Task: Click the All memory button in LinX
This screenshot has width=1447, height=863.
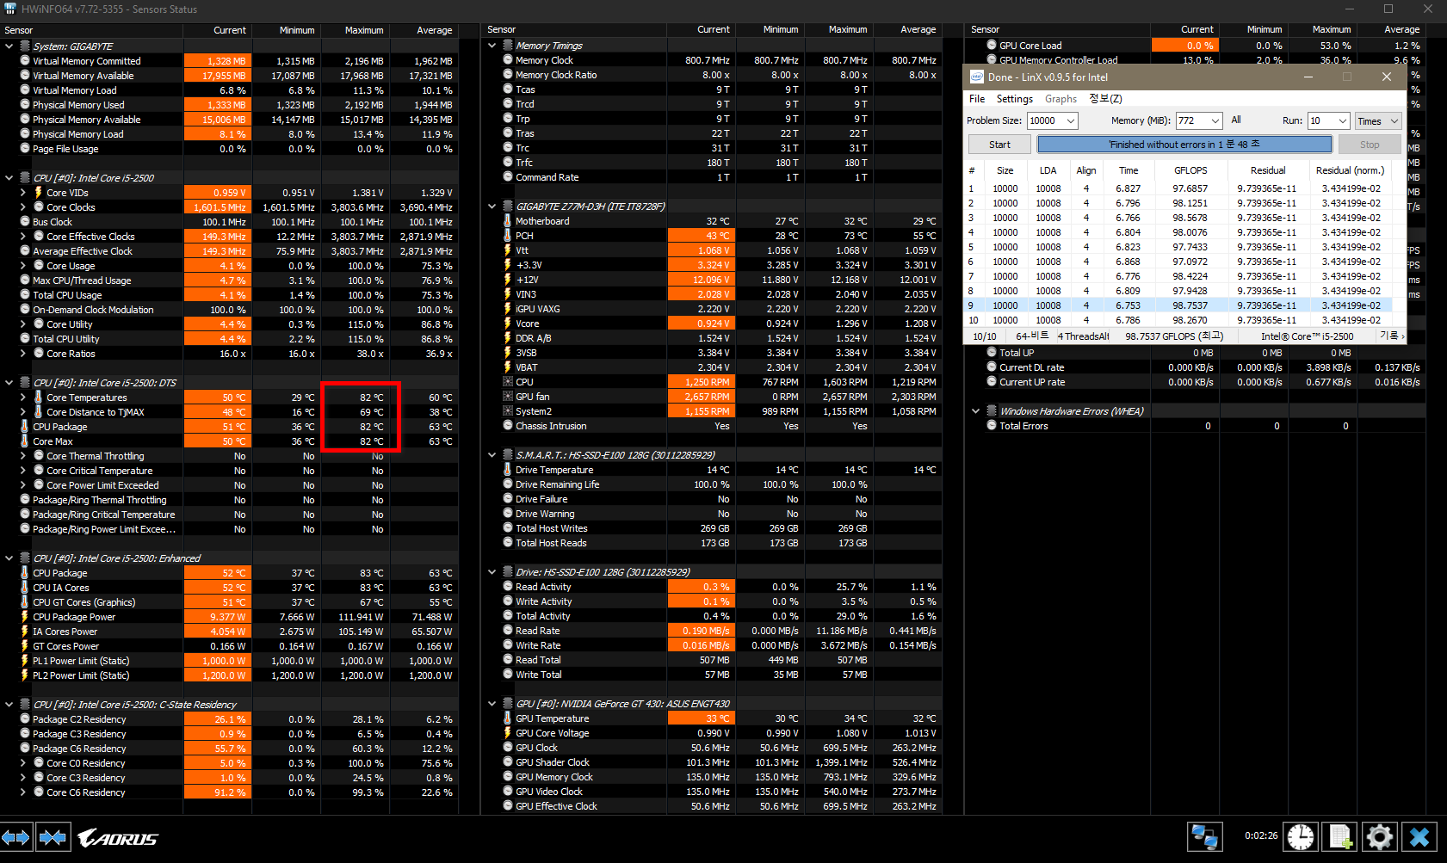Action: pos(1236,120)
